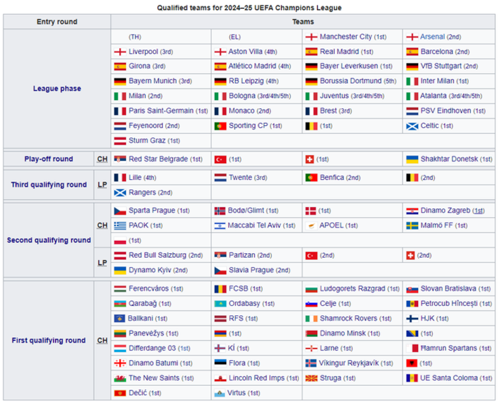The height and width of the screenshot is (404, 498).
Task: Open the Ħamrun Spartans link
Action: coord(449,349)
